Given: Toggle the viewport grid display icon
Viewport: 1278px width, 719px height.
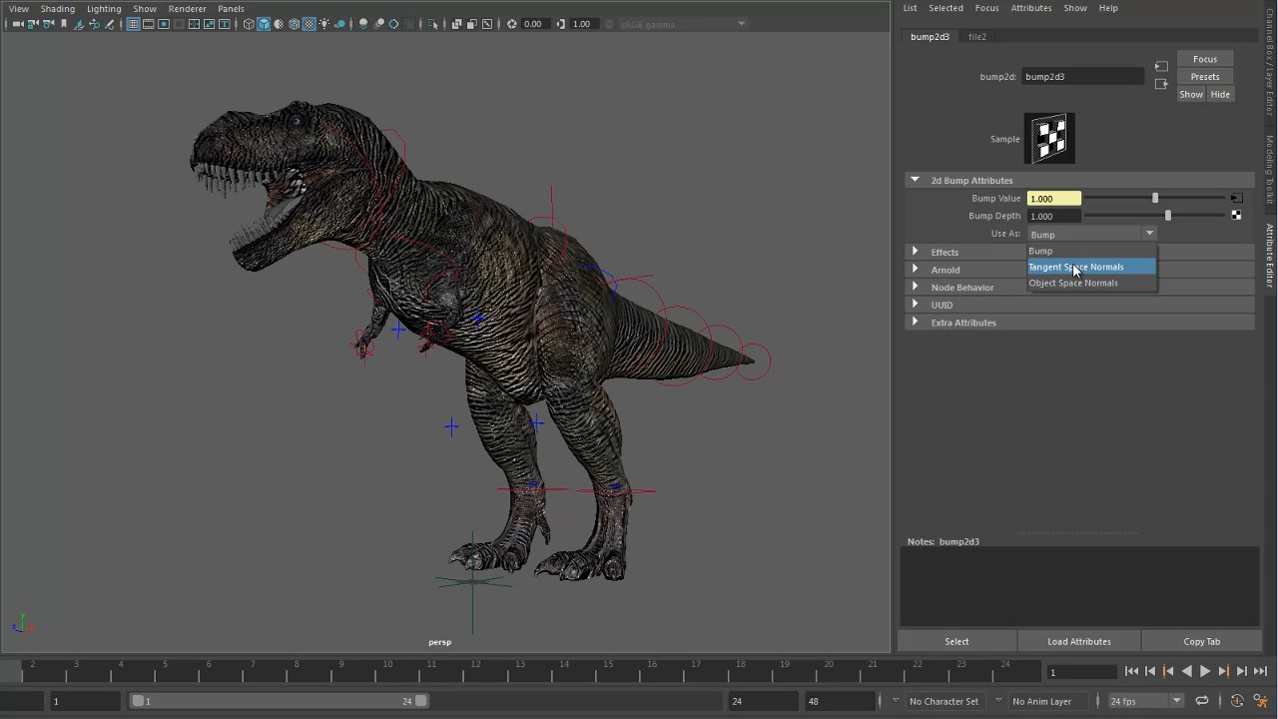Looking at the screenshot, I should coord(133,24).
